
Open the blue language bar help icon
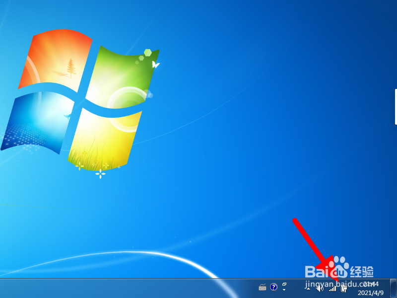273,287
